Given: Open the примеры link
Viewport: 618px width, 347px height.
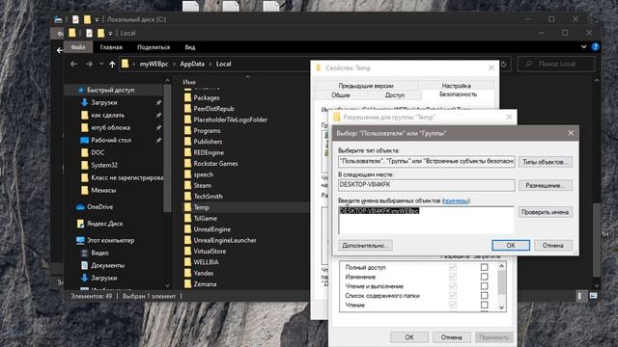Looking at the screenshot, I should pyautogui.click(x=456, y=200).
